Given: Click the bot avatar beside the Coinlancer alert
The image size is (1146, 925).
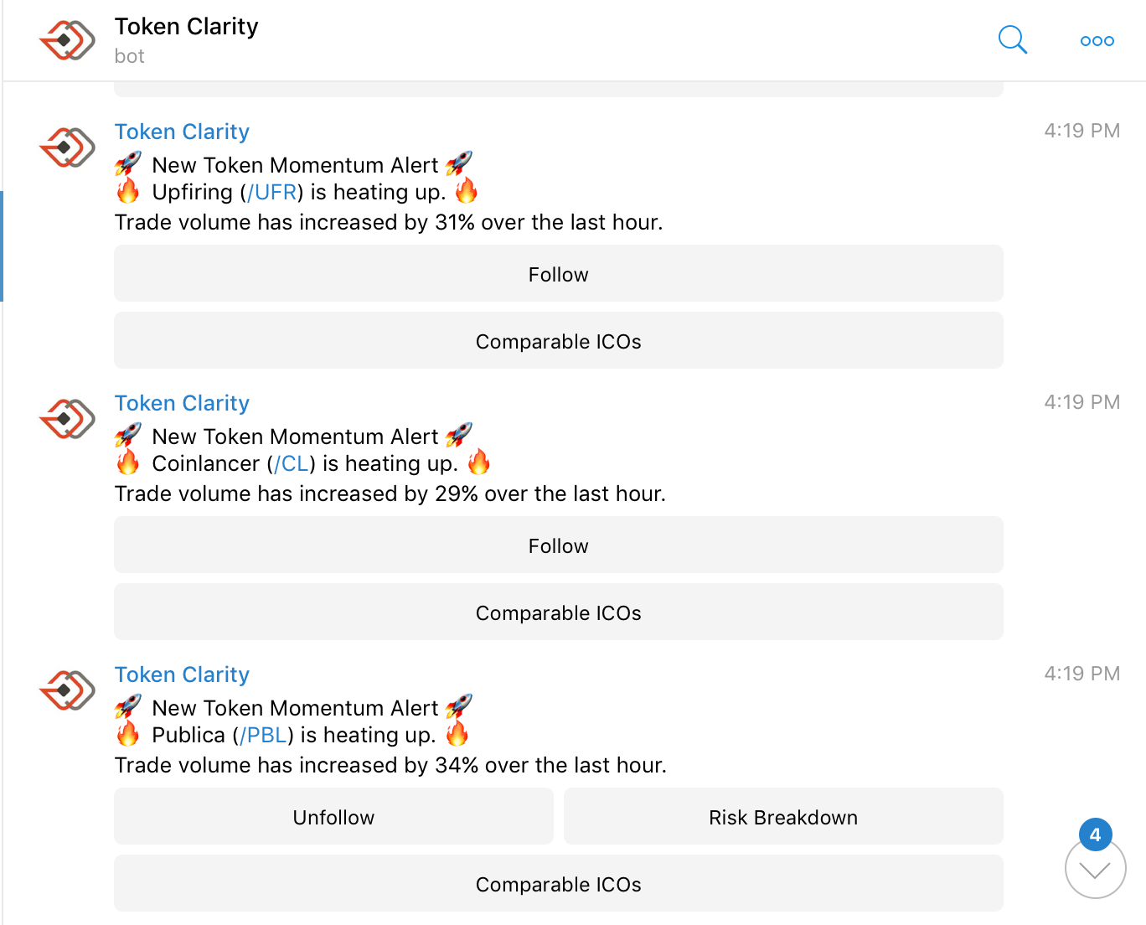Looking at the screenshot, I should [x=67, y=419].
